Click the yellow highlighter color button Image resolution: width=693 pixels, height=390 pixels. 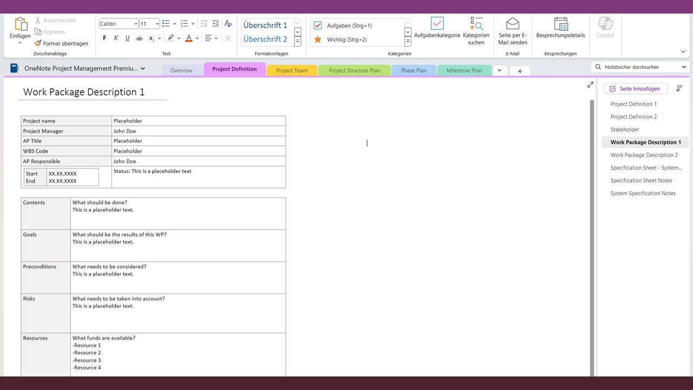point(171,38)
